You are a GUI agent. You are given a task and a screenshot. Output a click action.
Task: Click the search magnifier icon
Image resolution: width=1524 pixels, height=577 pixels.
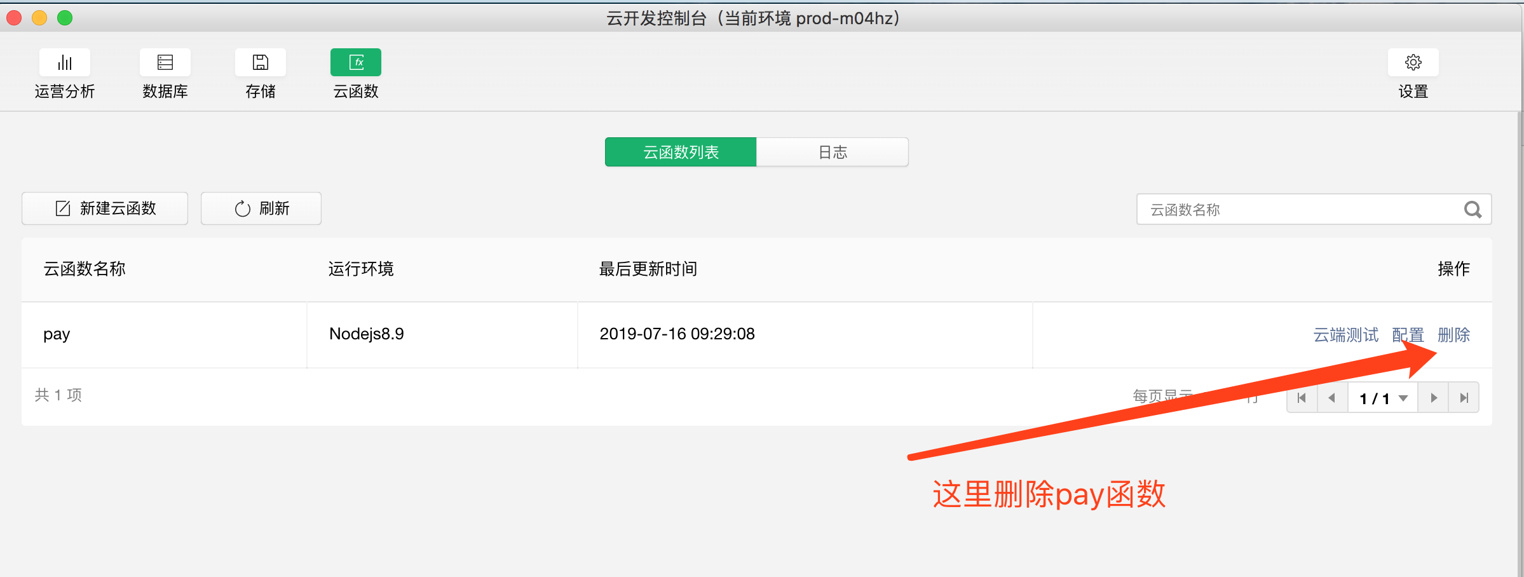point(1473,209)
